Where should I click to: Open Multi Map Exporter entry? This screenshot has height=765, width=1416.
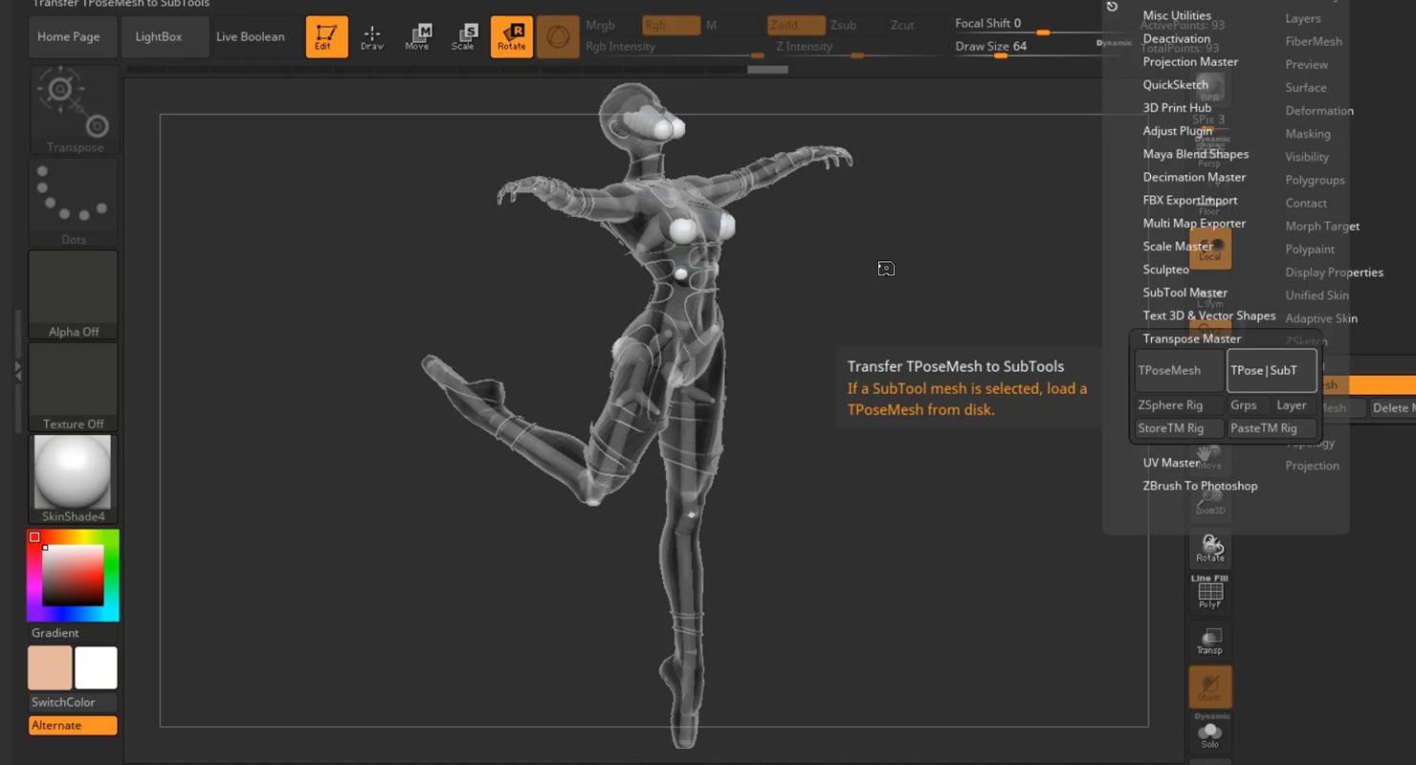[1194, 223]
